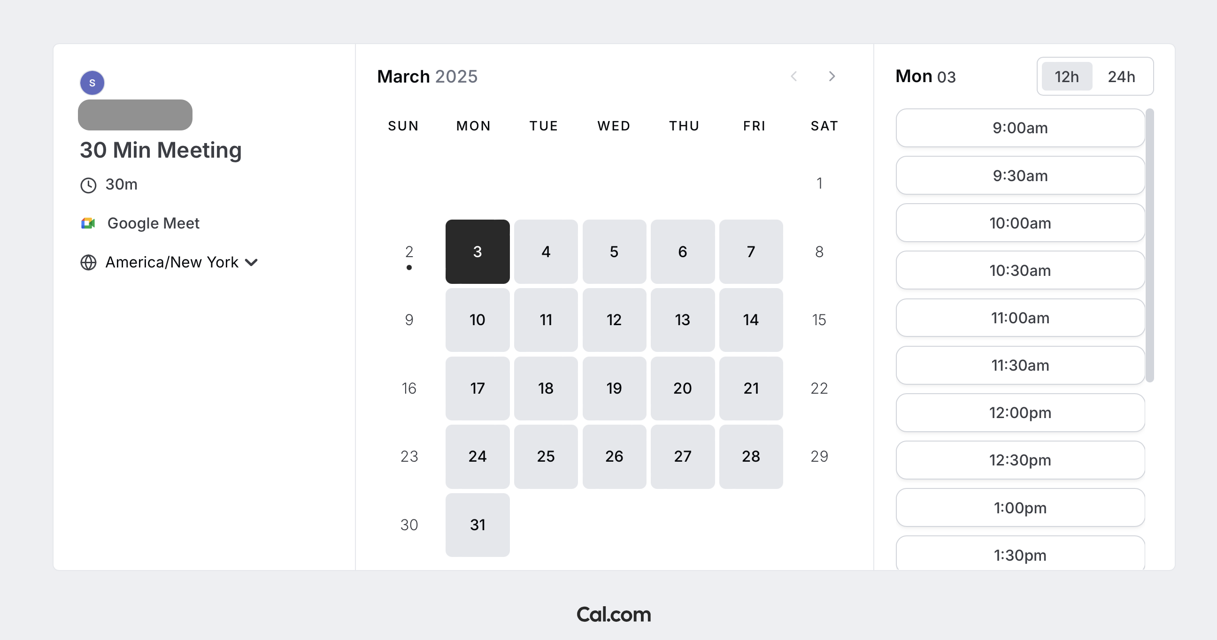The height and width of the screenshot is (640, 1217).
Task: Click the previous month arrow
Action: coord(794,76)
